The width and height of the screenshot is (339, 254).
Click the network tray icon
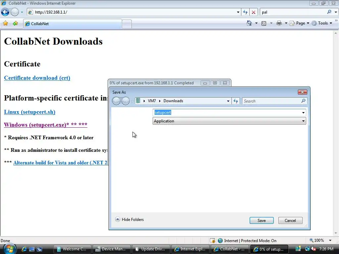pos(307,249)
